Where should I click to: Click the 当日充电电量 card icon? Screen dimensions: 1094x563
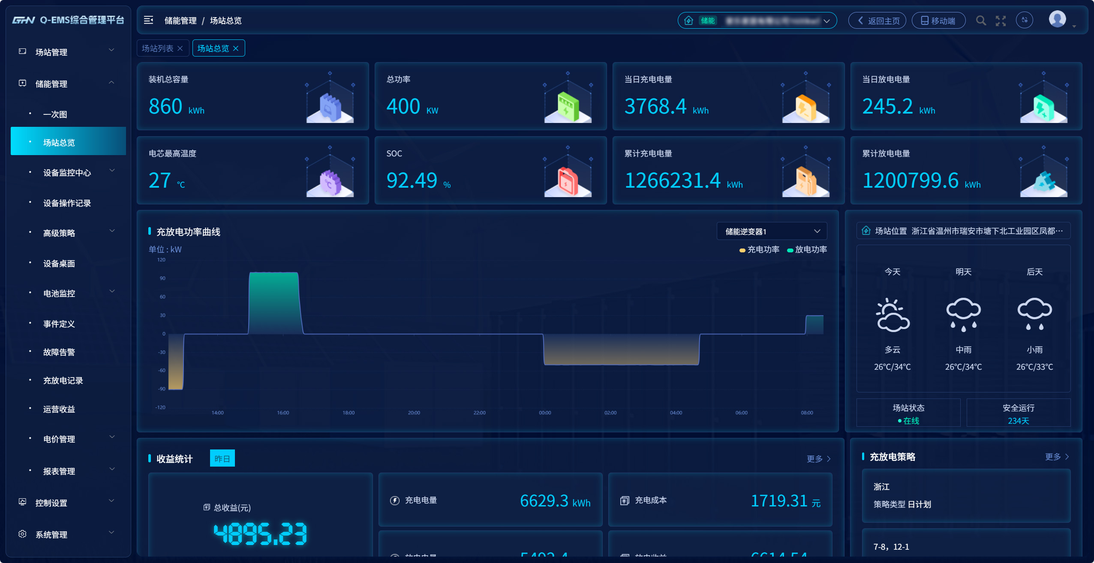(805, 106)
